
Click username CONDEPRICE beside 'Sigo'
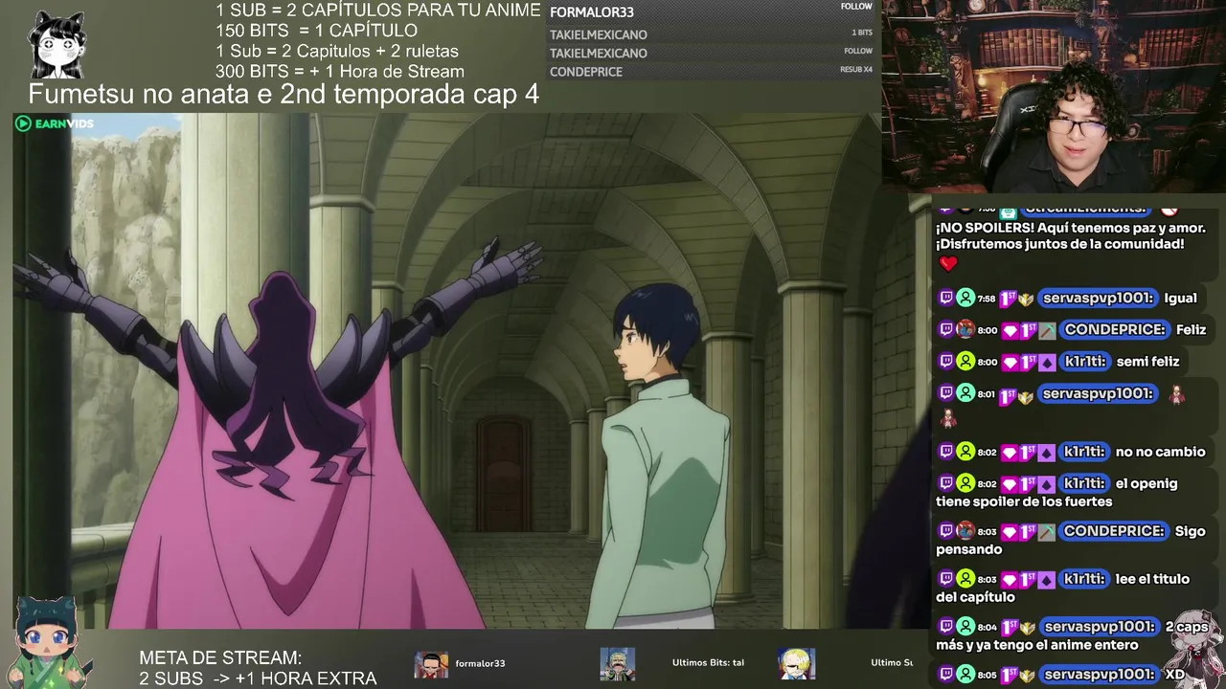(x=1115, y=531)
